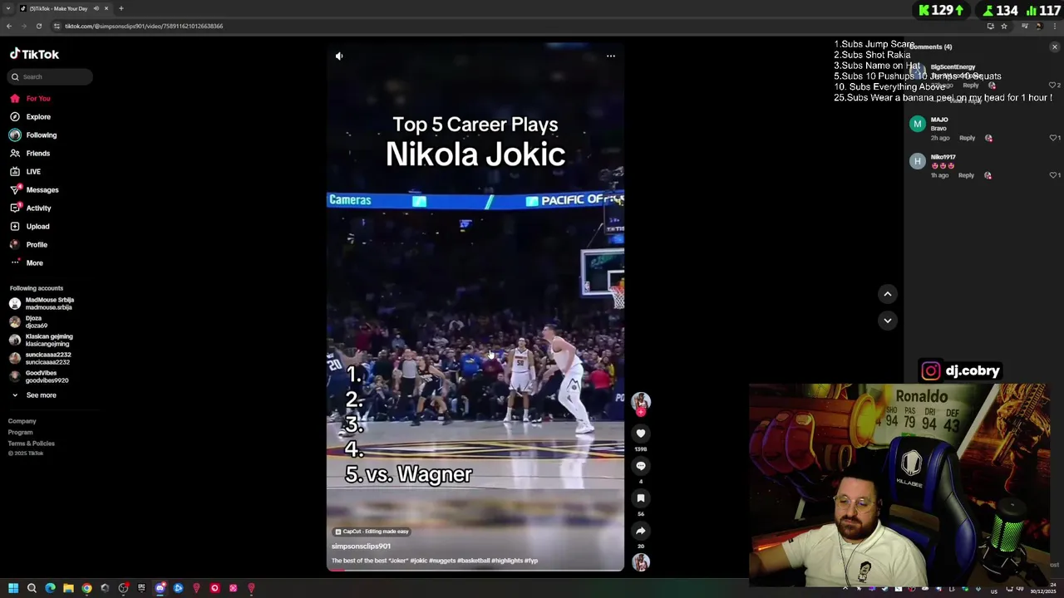Open the Windows Start menu
1064x598 pixels.
pyautogui.click(x=13, y=588)
